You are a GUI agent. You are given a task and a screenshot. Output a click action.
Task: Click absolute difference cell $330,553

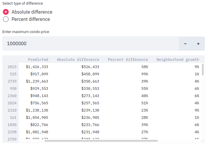pyautogui.click(x=90, y=88)
